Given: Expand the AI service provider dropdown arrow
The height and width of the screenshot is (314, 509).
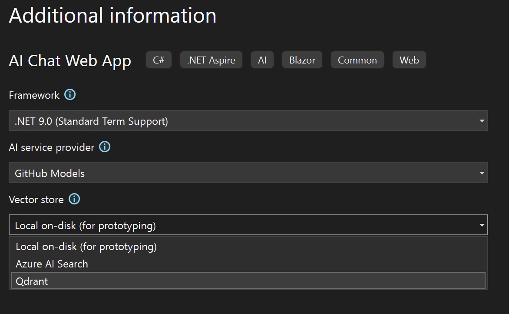Looking at the screenshot, I should (482, 173).
